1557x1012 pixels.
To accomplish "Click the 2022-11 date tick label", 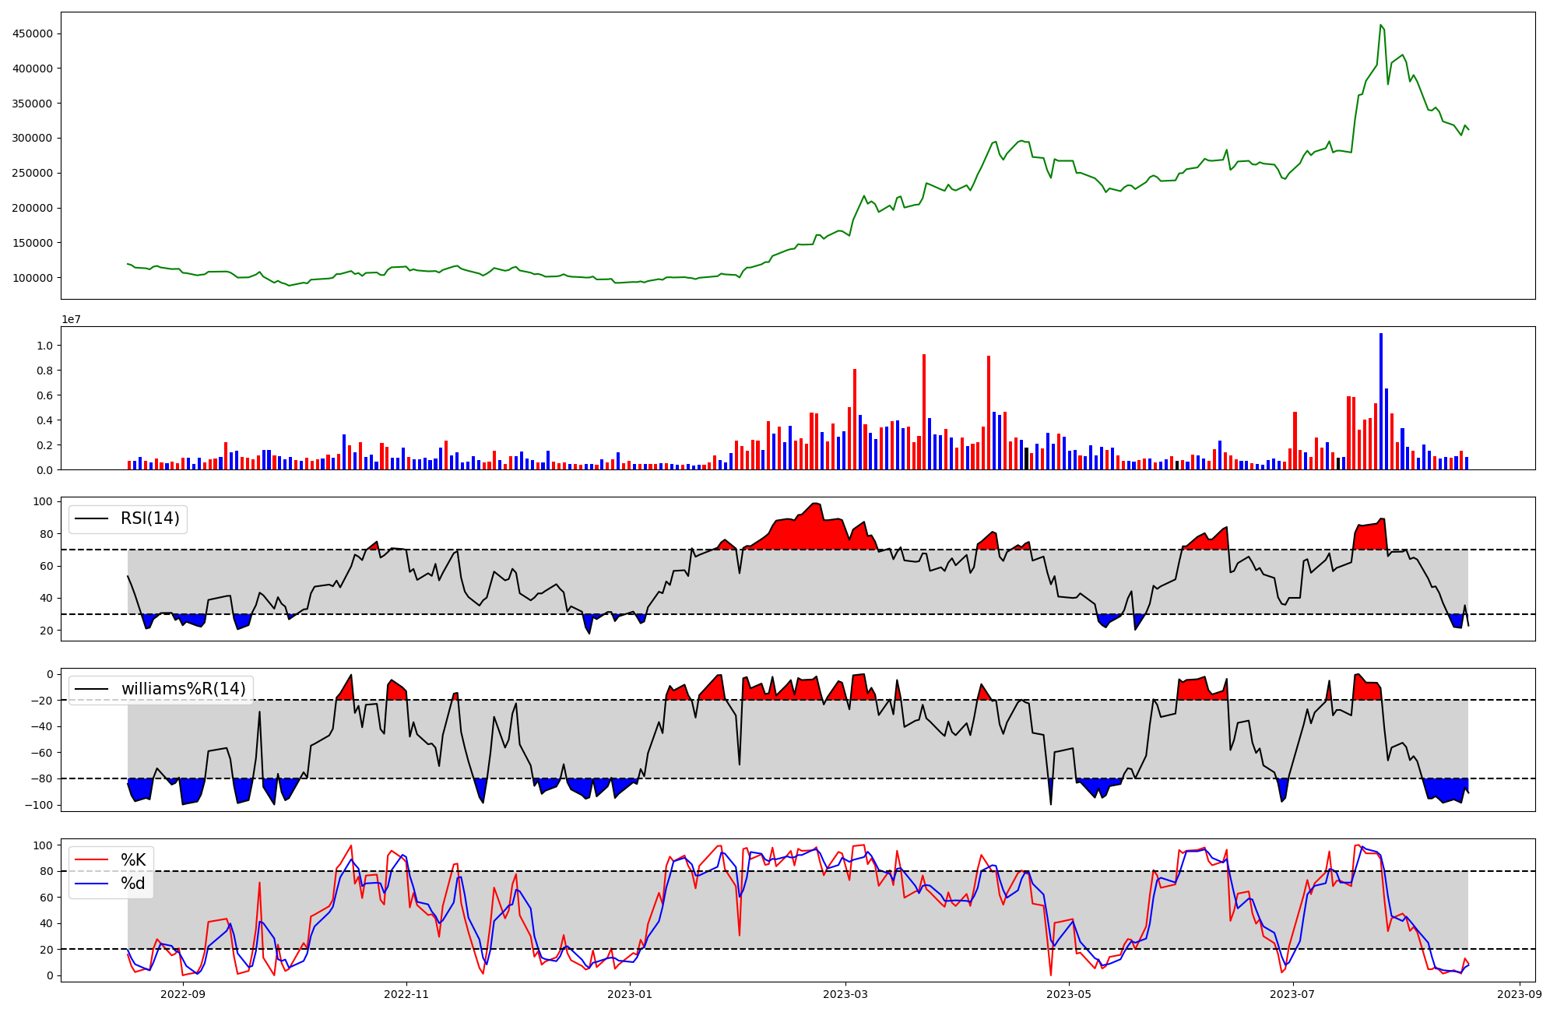I will (406, 994).
